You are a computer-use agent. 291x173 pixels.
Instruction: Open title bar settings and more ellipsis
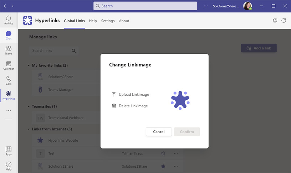(206, 6)
